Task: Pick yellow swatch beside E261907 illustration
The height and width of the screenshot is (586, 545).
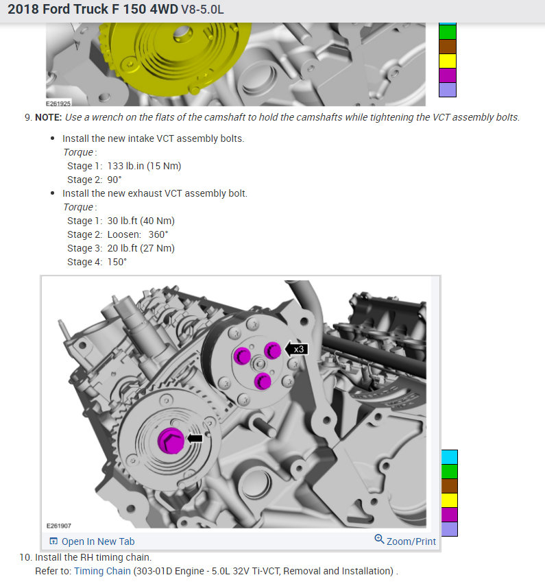Action: tap(449, 500)
